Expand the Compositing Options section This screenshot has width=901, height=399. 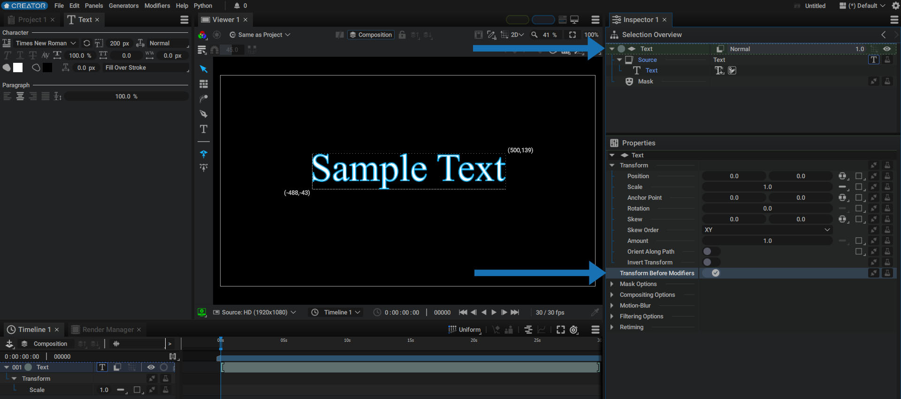(612, 294)
